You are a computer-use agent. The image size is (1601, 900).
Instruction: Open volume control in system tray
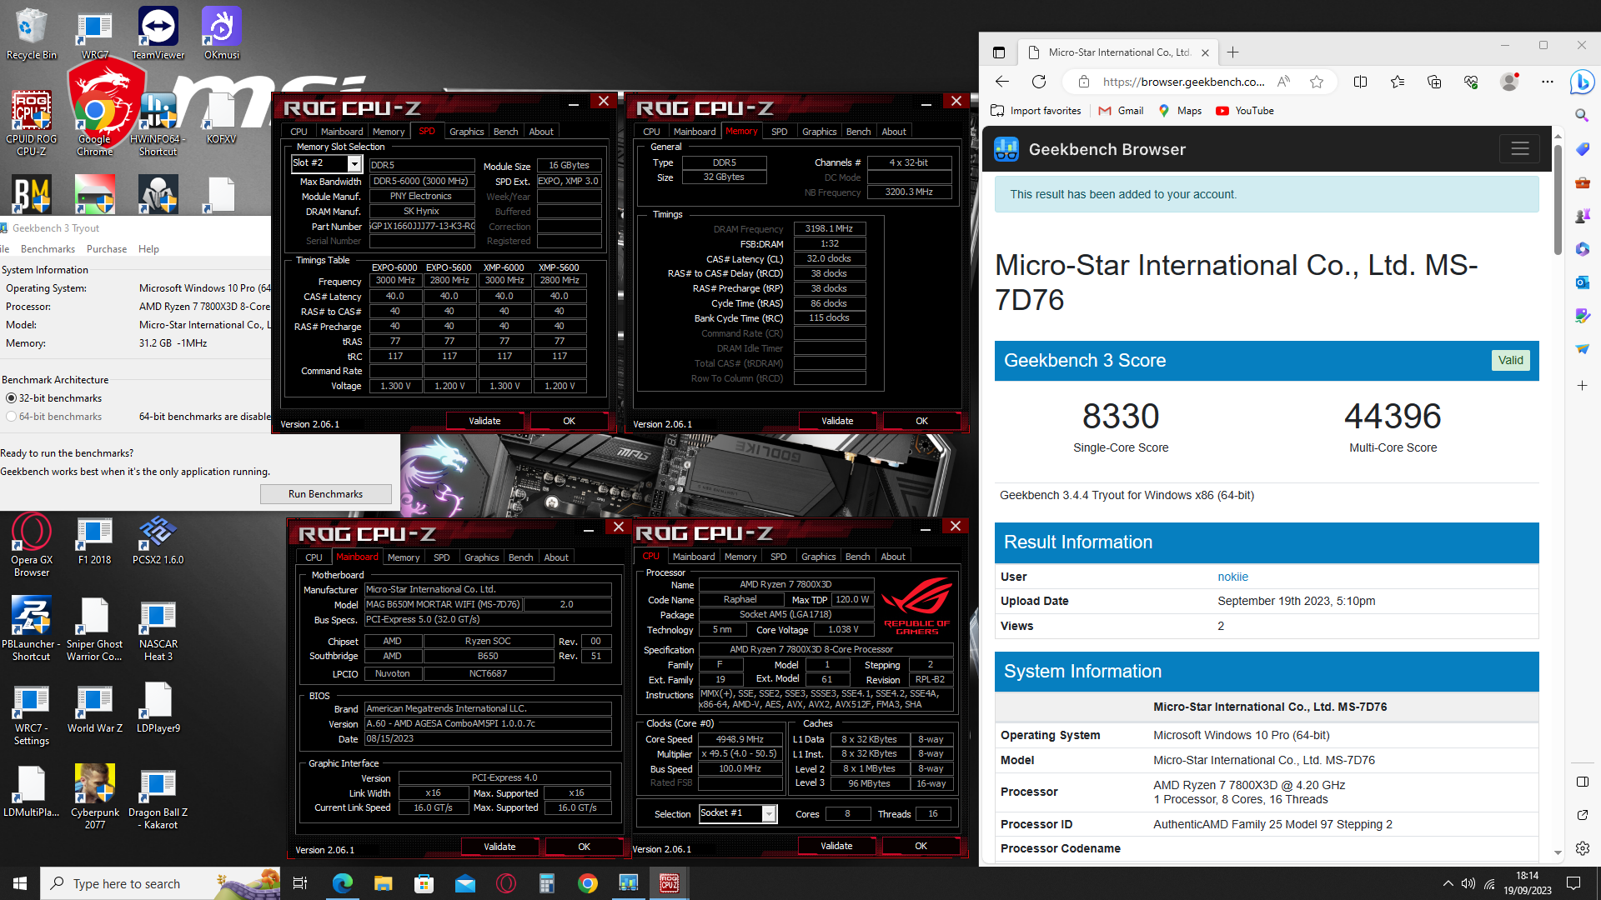(1468, 883)
